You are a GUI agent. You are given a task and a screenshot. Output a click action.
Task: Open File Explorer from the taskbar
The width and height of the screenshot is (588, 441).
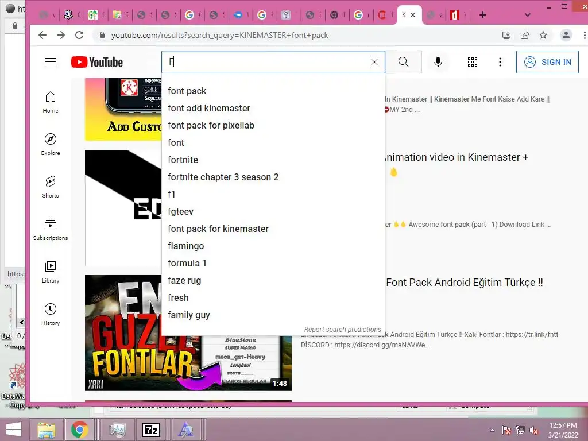[46, 430]
